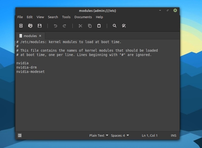The width and height of the screenshot is (202, 148).
Task: Open the File menu
Action: [x=20, y=17]
